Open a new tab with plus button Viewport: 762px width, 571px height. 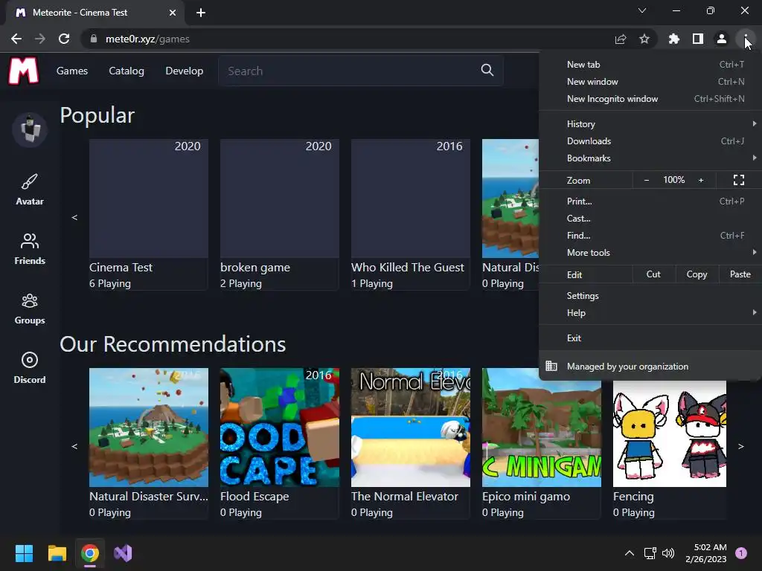201,13
